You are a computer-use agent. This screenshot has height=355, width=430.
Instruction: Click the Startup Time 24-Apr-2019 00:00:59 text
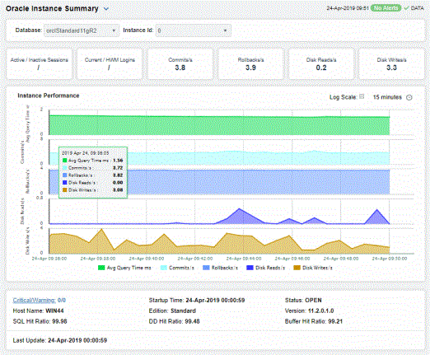click(x=197, y=301)
